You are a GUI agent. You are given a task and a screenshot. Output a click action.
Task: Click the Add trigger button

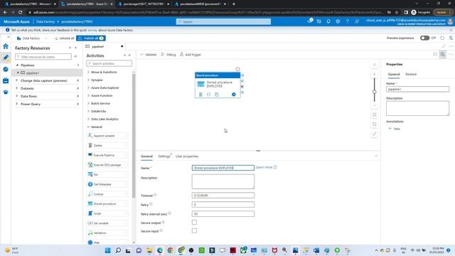click(x=191, y=55)
